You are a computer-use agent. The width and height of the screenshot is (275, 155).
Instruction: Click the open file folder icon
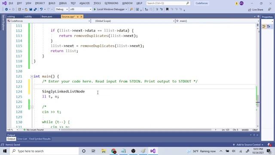(26, 9)
